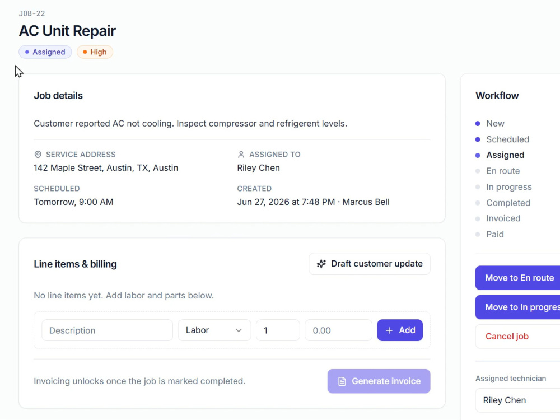Image resolution: width=560 pixels, height=420 pixels.
Task: Click the plus icon on the Add button
Action: click(389, 330)
